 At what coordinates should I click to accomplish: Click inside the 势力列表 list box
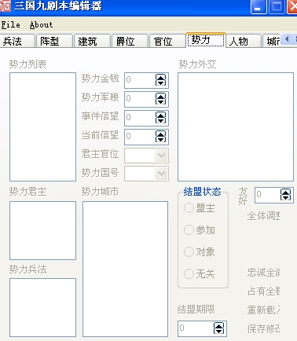(42, 126)
